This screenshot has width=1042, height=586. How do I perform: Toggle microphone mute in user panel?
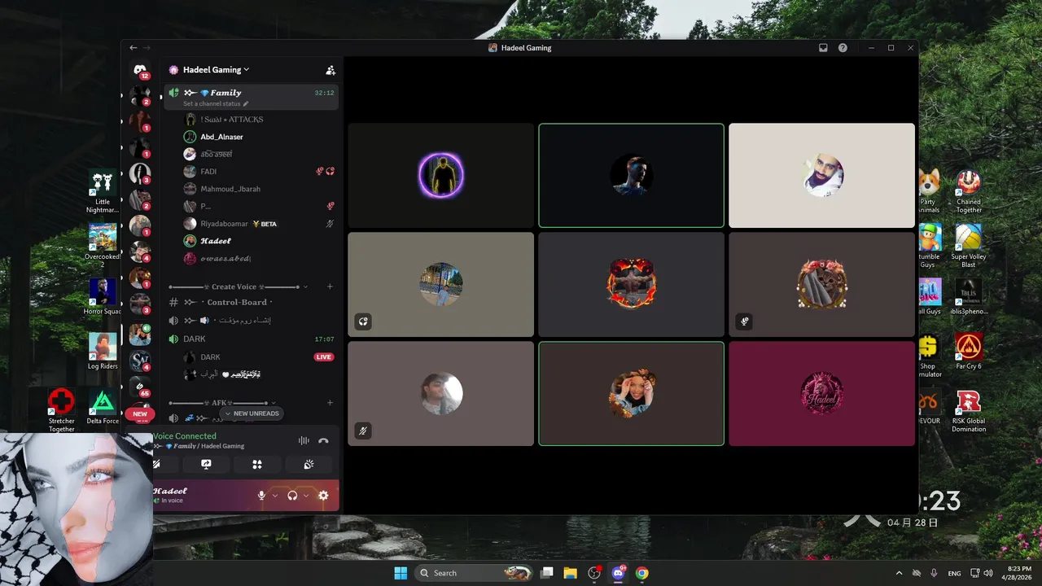261,495
